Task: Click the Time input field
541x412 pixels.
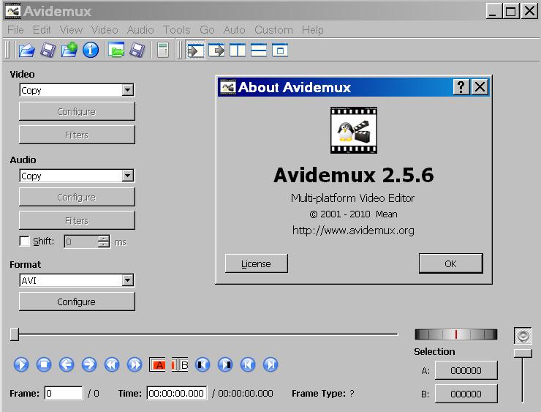Action: [177, 393]
